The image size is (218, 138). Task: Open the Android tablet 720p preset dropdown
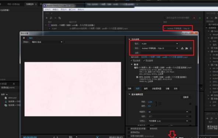tap(159, 48)
